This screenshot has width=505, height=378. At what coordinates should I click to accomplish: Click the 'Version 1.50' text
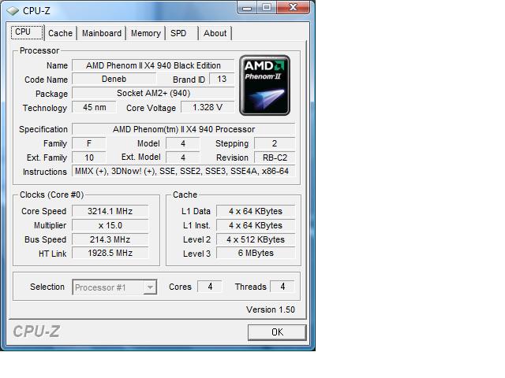tap(271, 309)
